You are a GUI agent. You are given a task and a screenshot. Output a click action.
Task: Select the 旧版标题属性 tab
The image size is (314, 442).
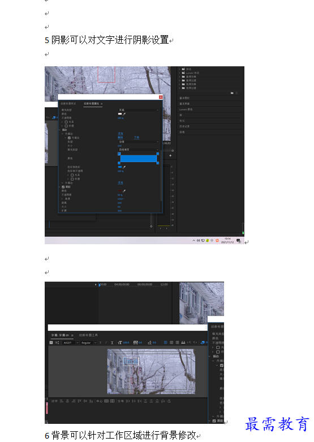pyautogui.click(x=91, y=104)
